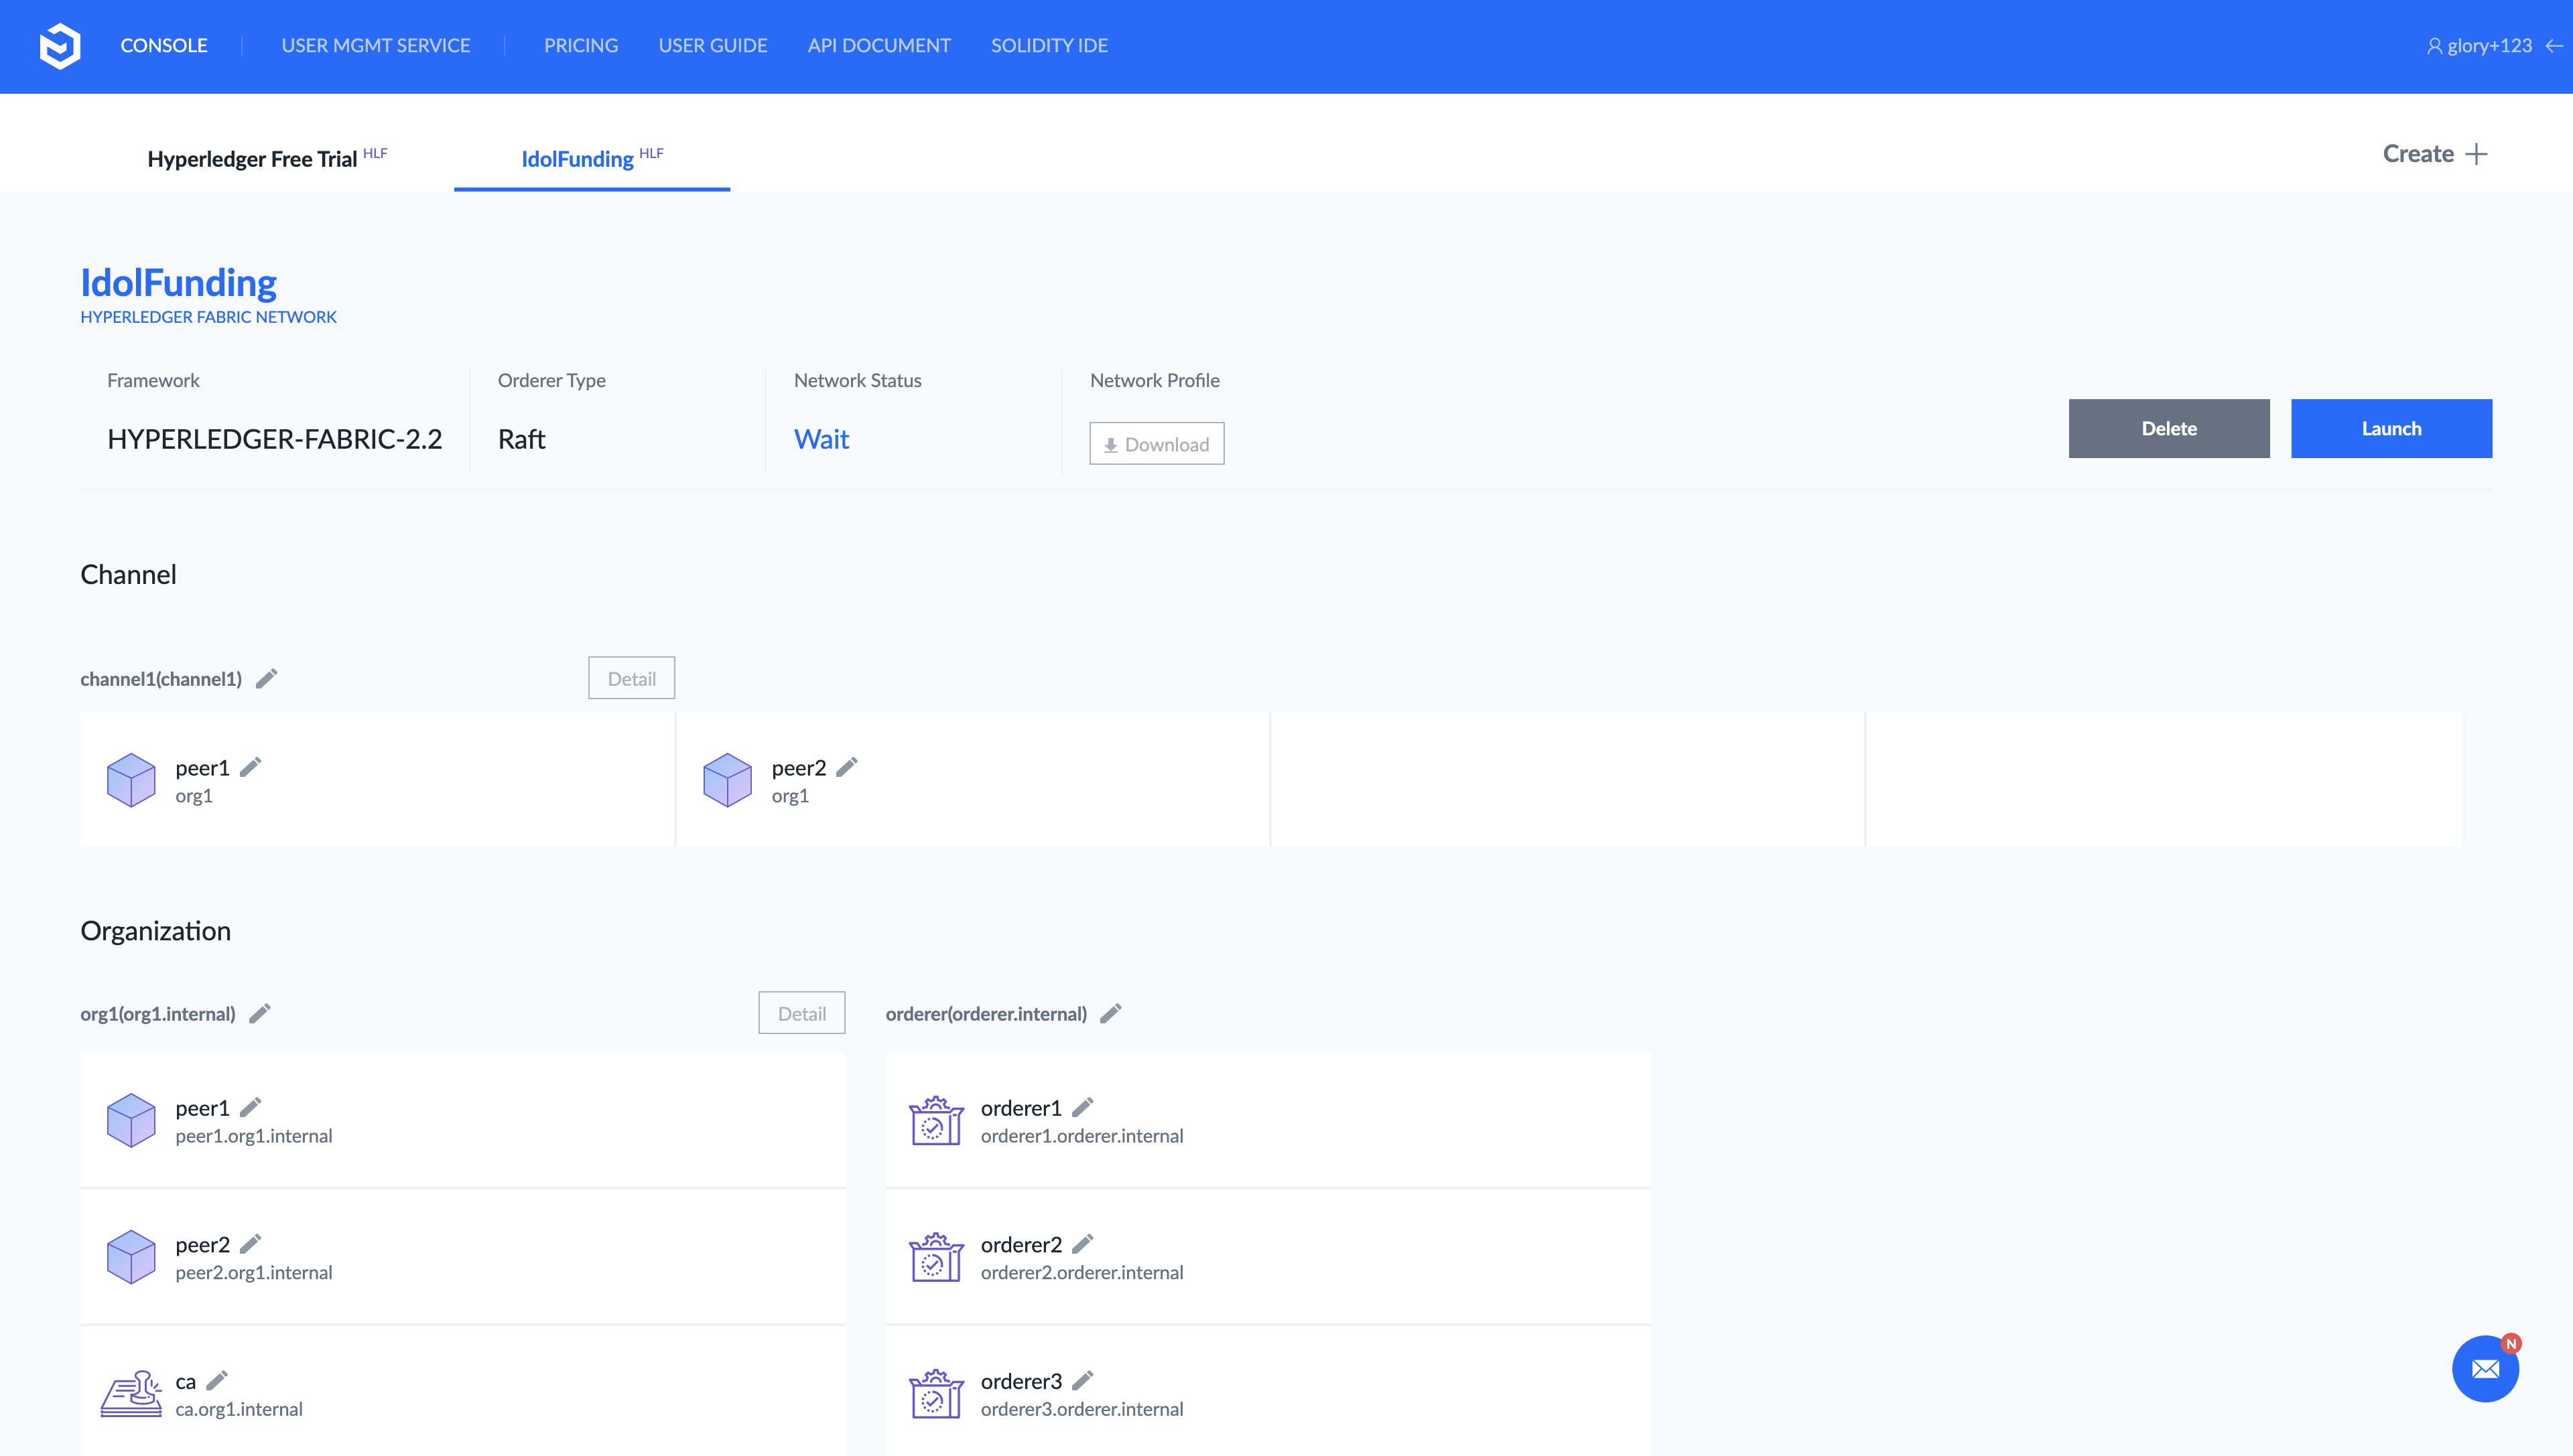This screenshot has height=1456, width=2573.
Task: Click the edit pencil next to channel1(channel1)
Action: click(266, 679)
